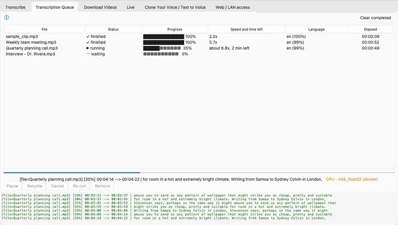This screenshot has height=225, width=398.
Task: Click Speed and time left column header
Action: click(x=246, y=29)
